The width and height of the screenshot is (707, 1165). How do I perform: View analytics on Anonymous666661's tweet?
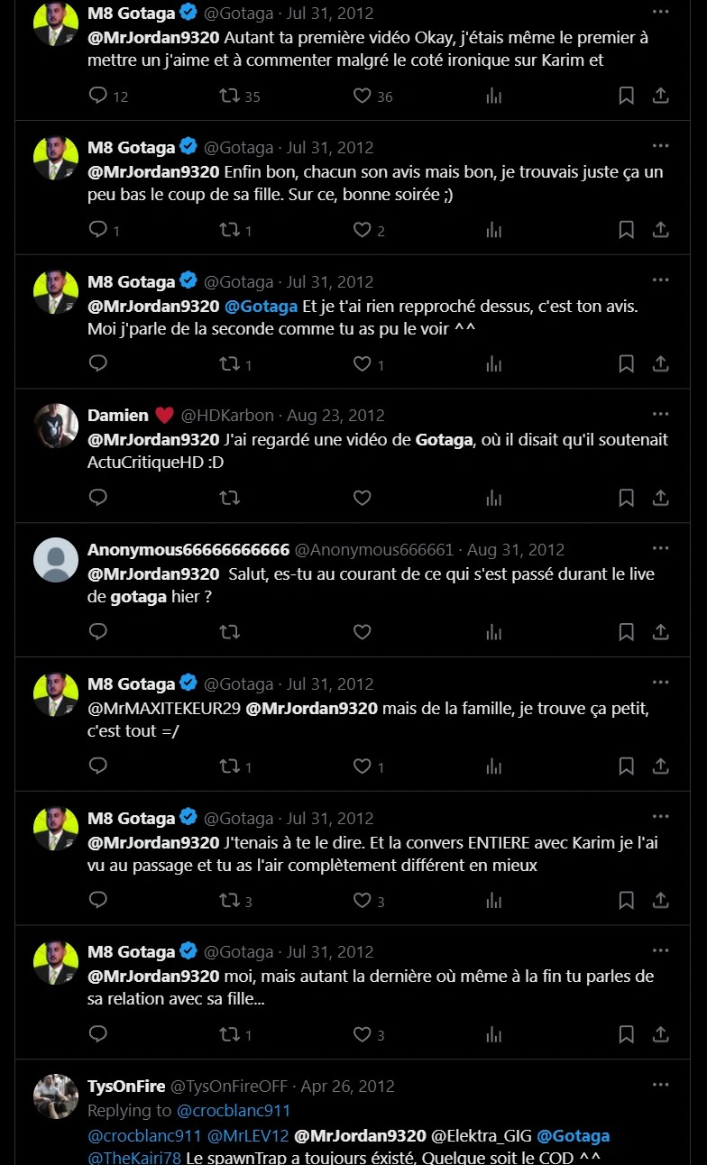click(x=493, y=632)
